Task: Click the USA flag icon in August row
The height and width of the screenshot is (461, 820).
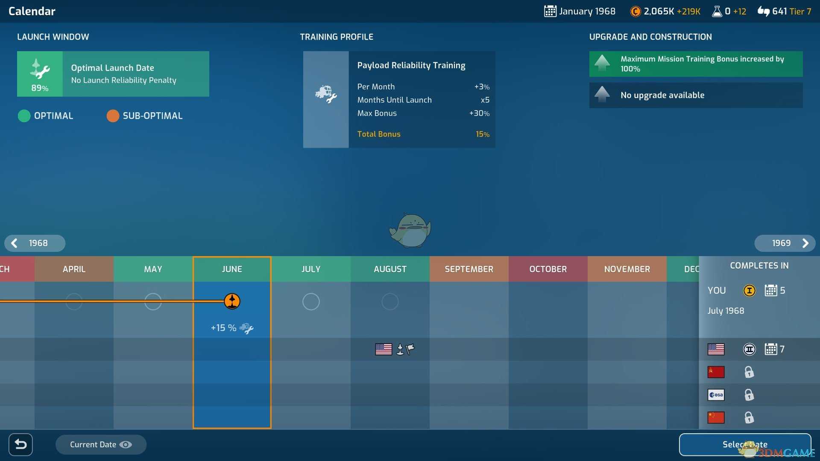Action: click(x=383, y=348)
